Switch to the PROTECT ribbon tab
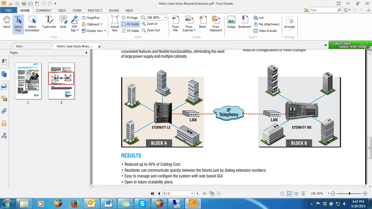 coord(95,10)
